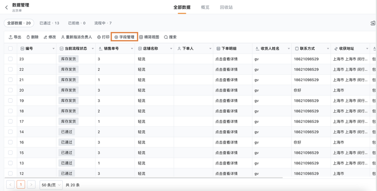Click the 下单人 column person icon

click(x=179, y=49)
